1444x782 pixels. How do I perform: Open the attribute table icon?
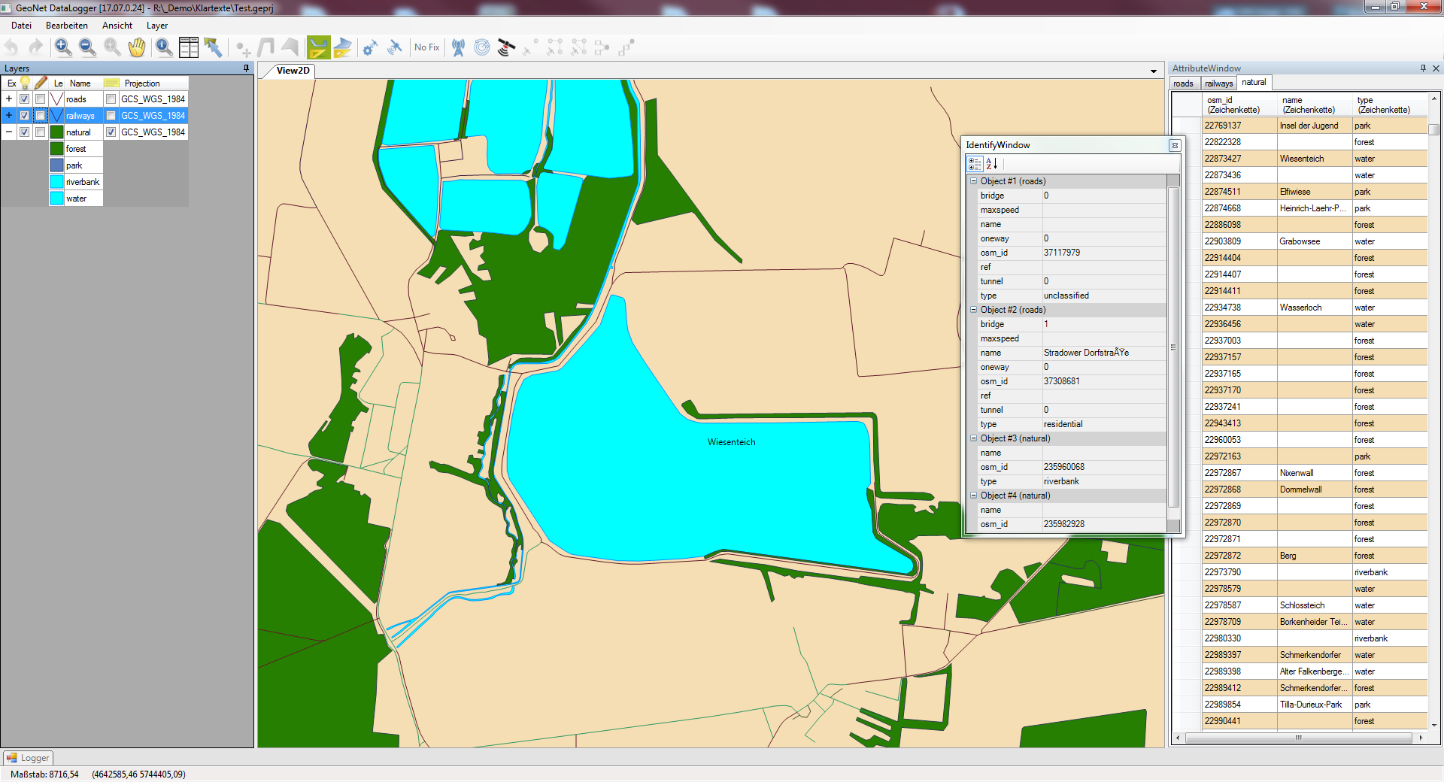coord(189,47)
